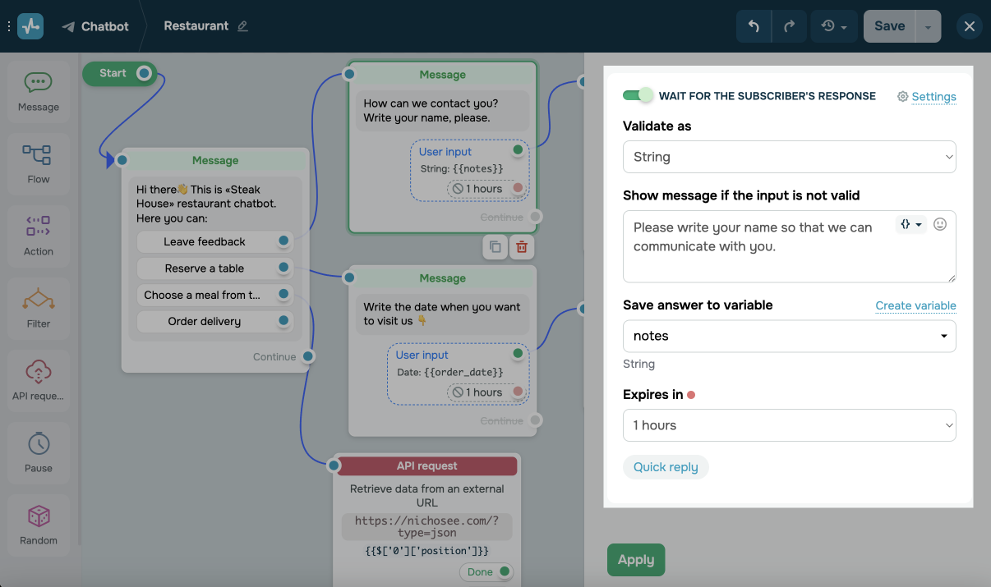991x587 pixels.
Task: Select the Flow element icon
Action: 39,163
